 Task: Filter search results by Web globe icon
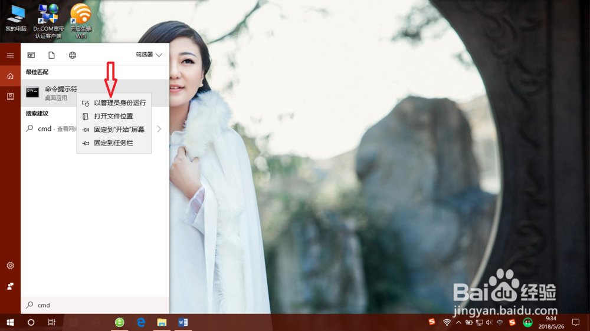[72, 55]
